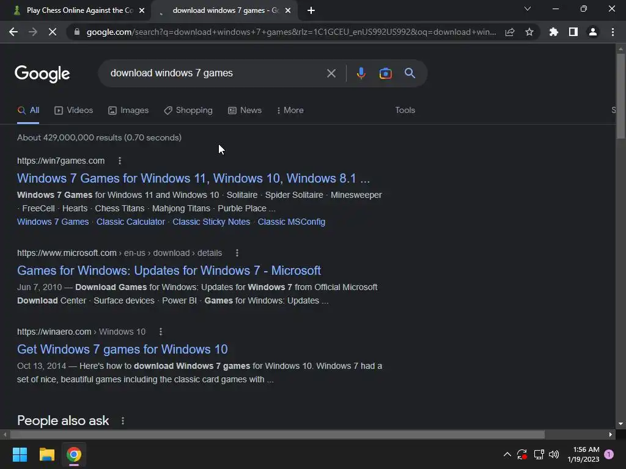Click the address bar URL
The height and width of the screenshot is (469, 626).
pyautogui.click(x=291, y=32)
